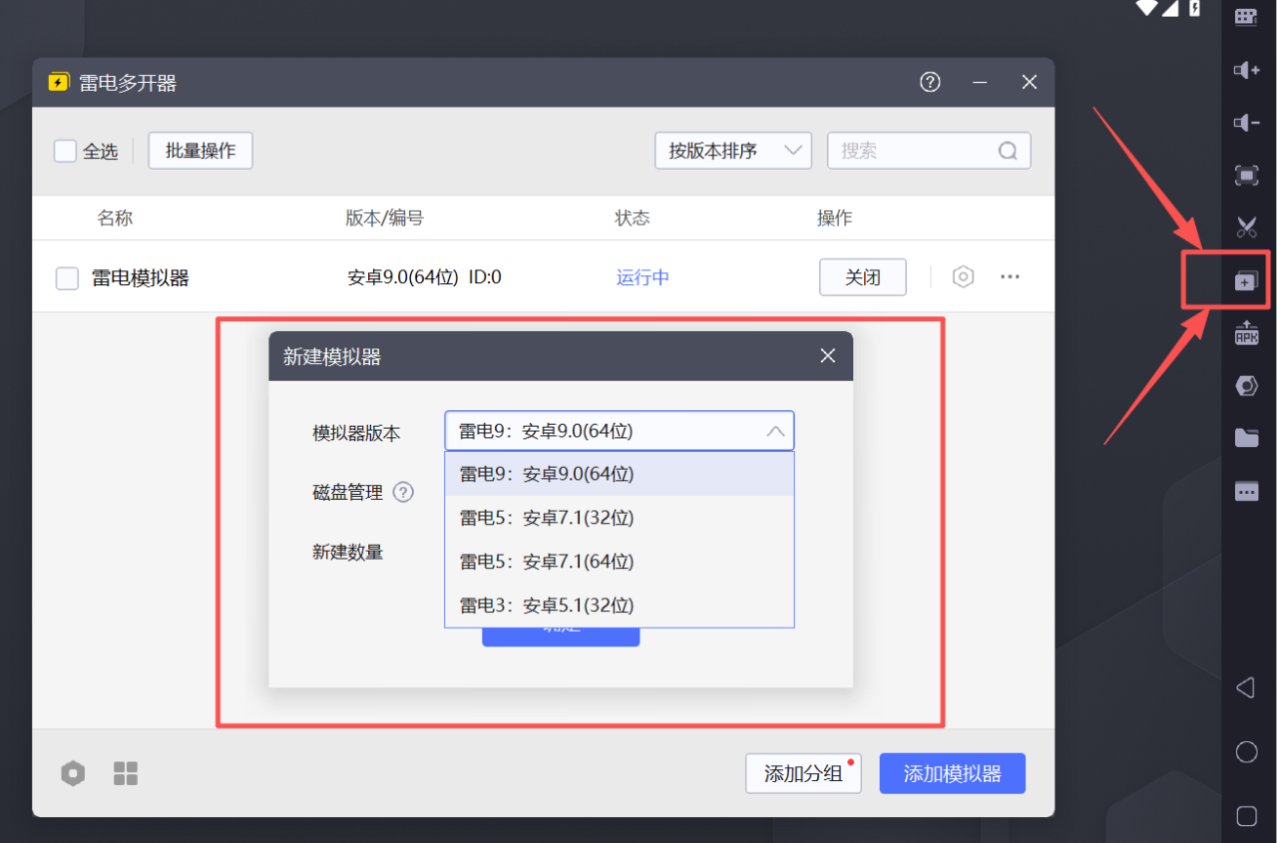The width and height of the screenshot is (1277, 843).
Task: Open the keyboard mapping icon at sidebar top
Action: click(1246, 17)
